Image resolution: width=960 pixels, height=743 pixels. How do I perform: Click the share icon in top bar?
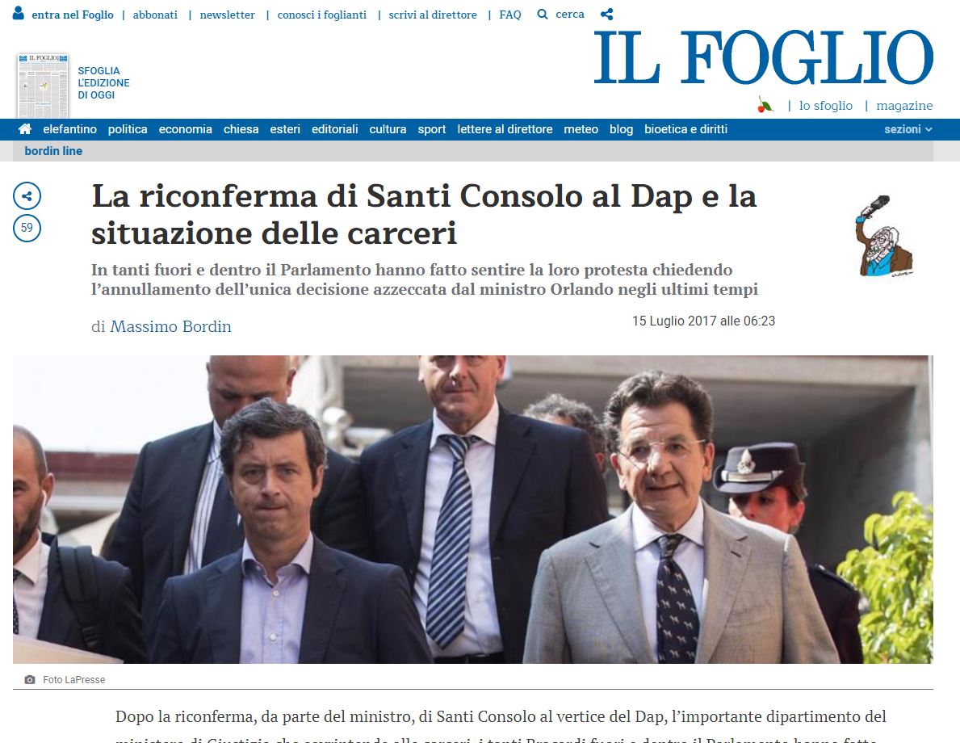click(606, 14)
